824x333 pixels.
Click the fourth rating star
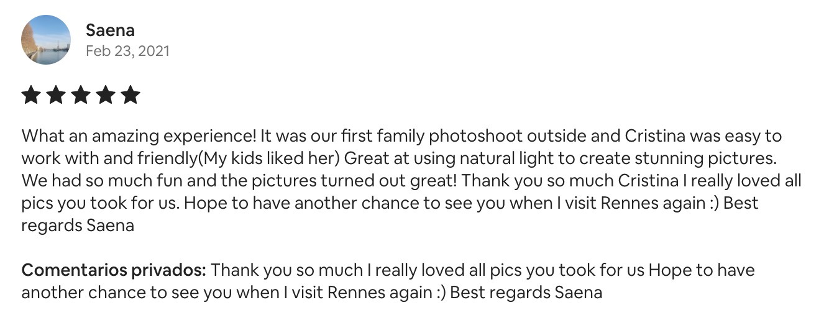pos(106,95)
